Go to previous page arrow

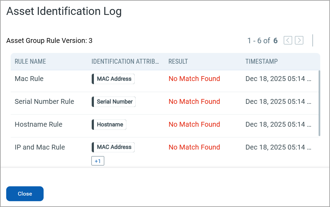[288, 40]
